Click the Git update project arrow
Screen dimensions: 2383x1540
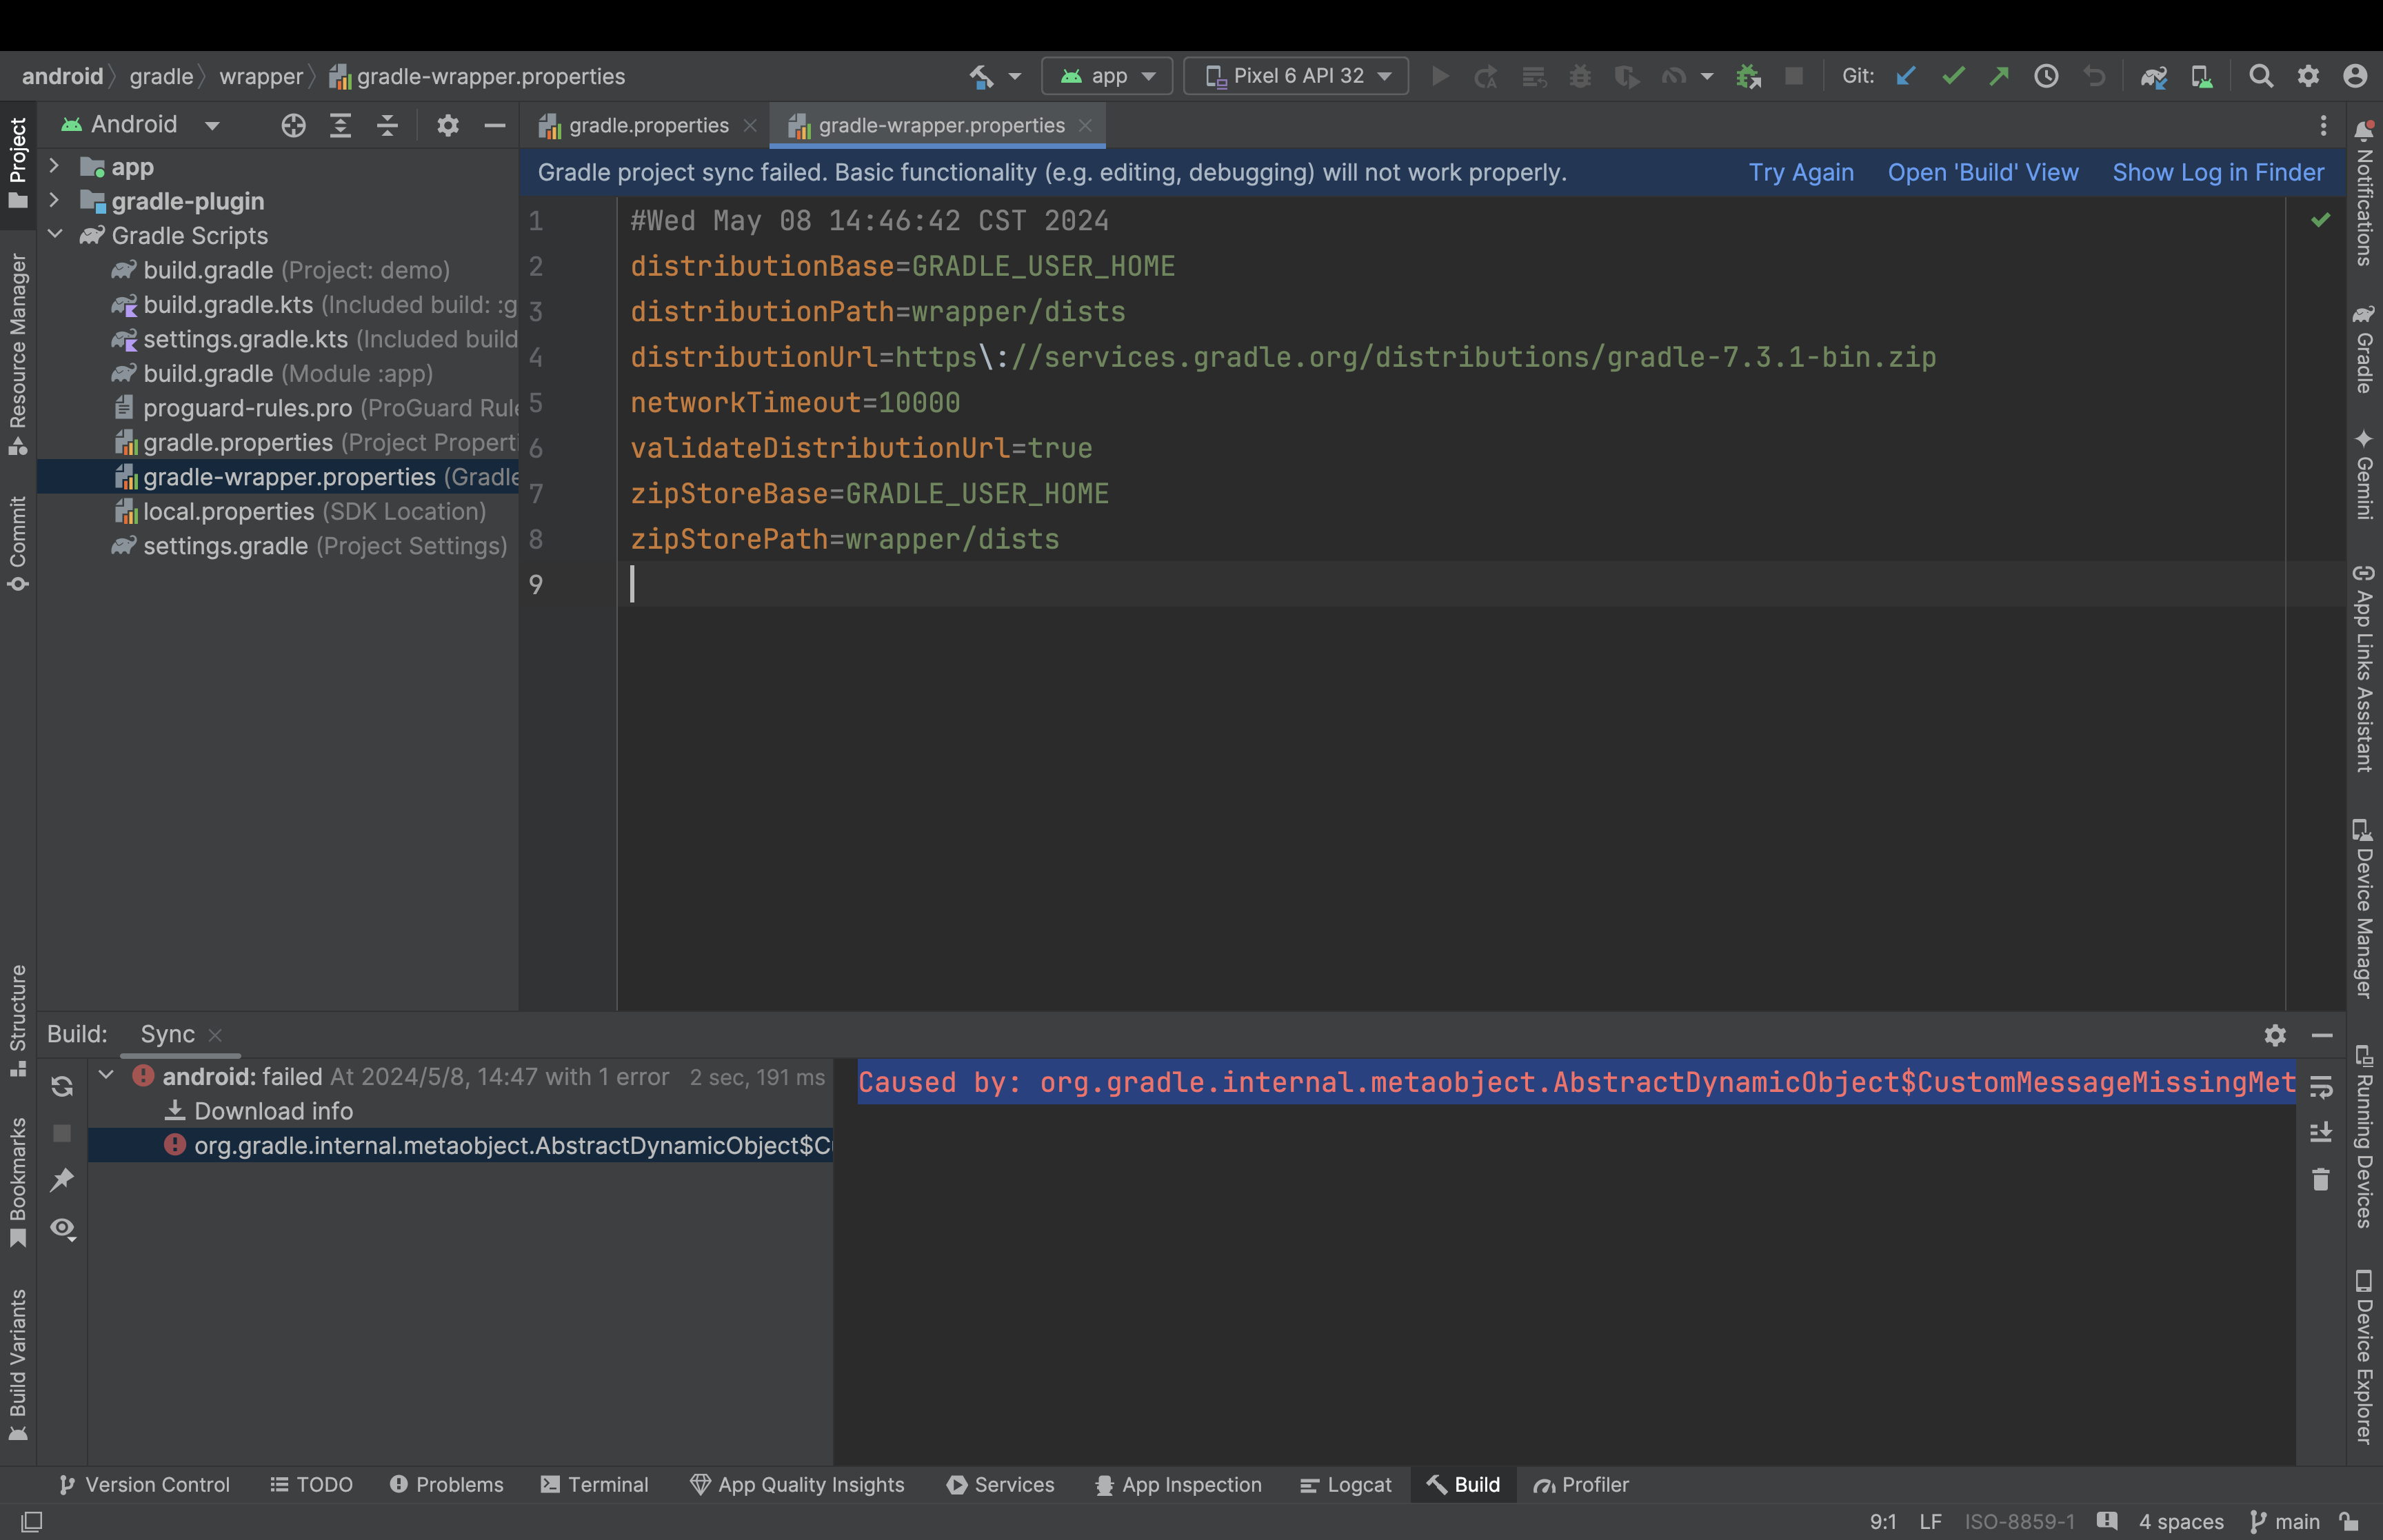pyautogui.click(x=1906, y=76)
